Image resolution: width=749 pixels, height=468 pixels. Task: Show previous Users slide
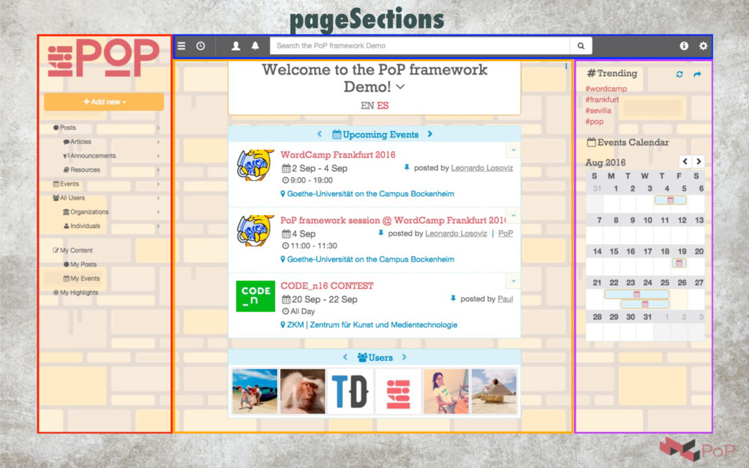(345, 357)
